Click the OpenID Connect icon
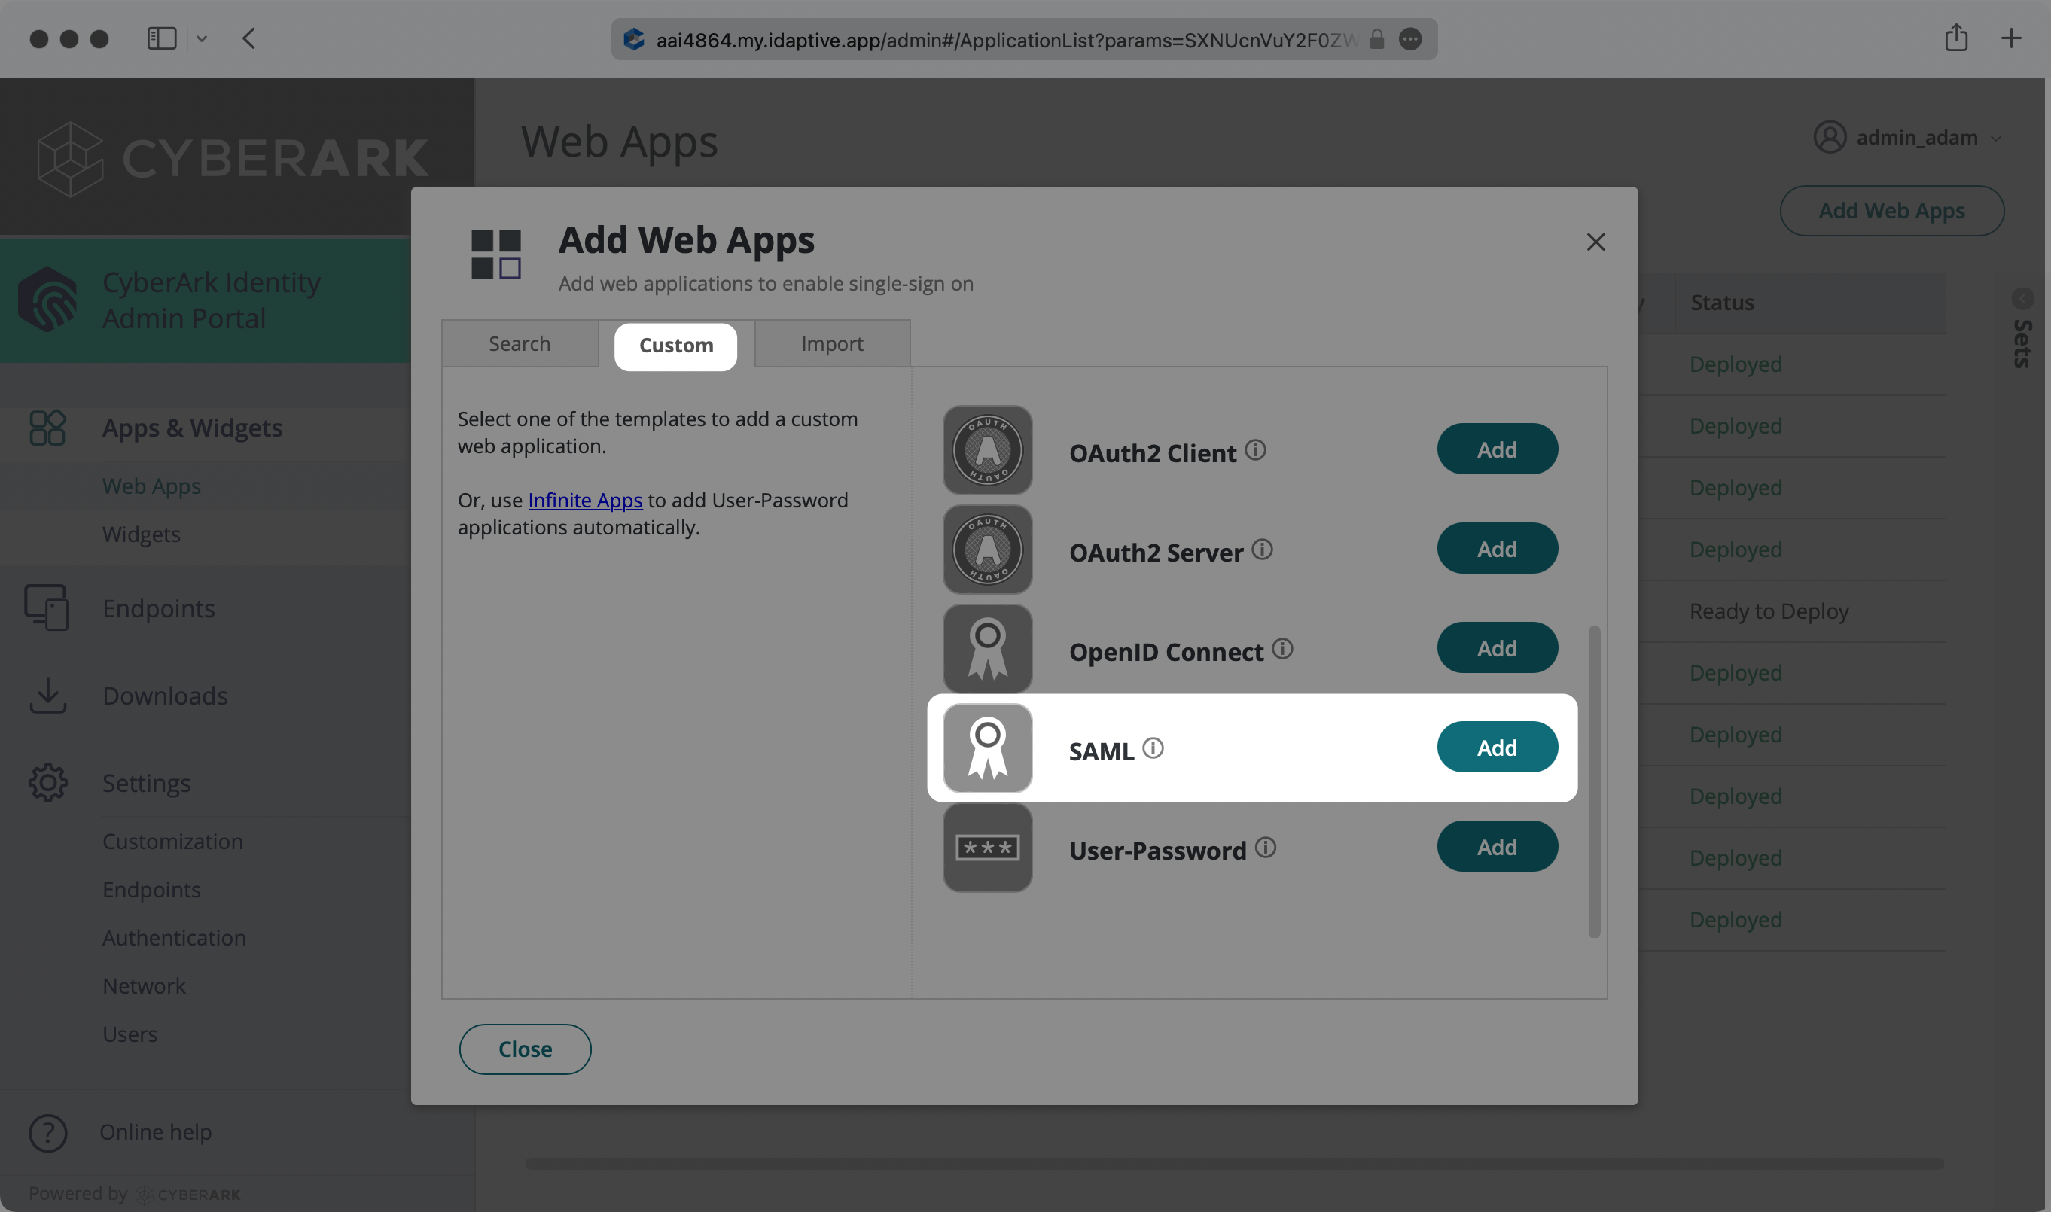 point(986,648)
